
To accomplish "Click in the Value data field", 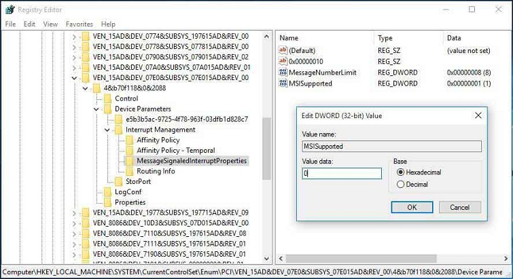I will tap(342, 174).
